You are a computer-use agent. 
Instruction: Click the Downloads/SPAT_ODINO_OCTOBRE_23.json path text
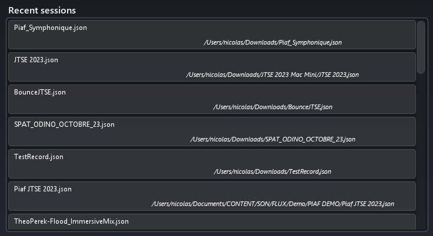272,139
